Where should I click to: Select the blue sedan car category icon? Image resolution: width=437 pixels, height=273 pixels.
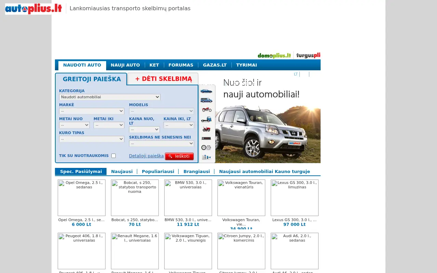pos(206,91)
